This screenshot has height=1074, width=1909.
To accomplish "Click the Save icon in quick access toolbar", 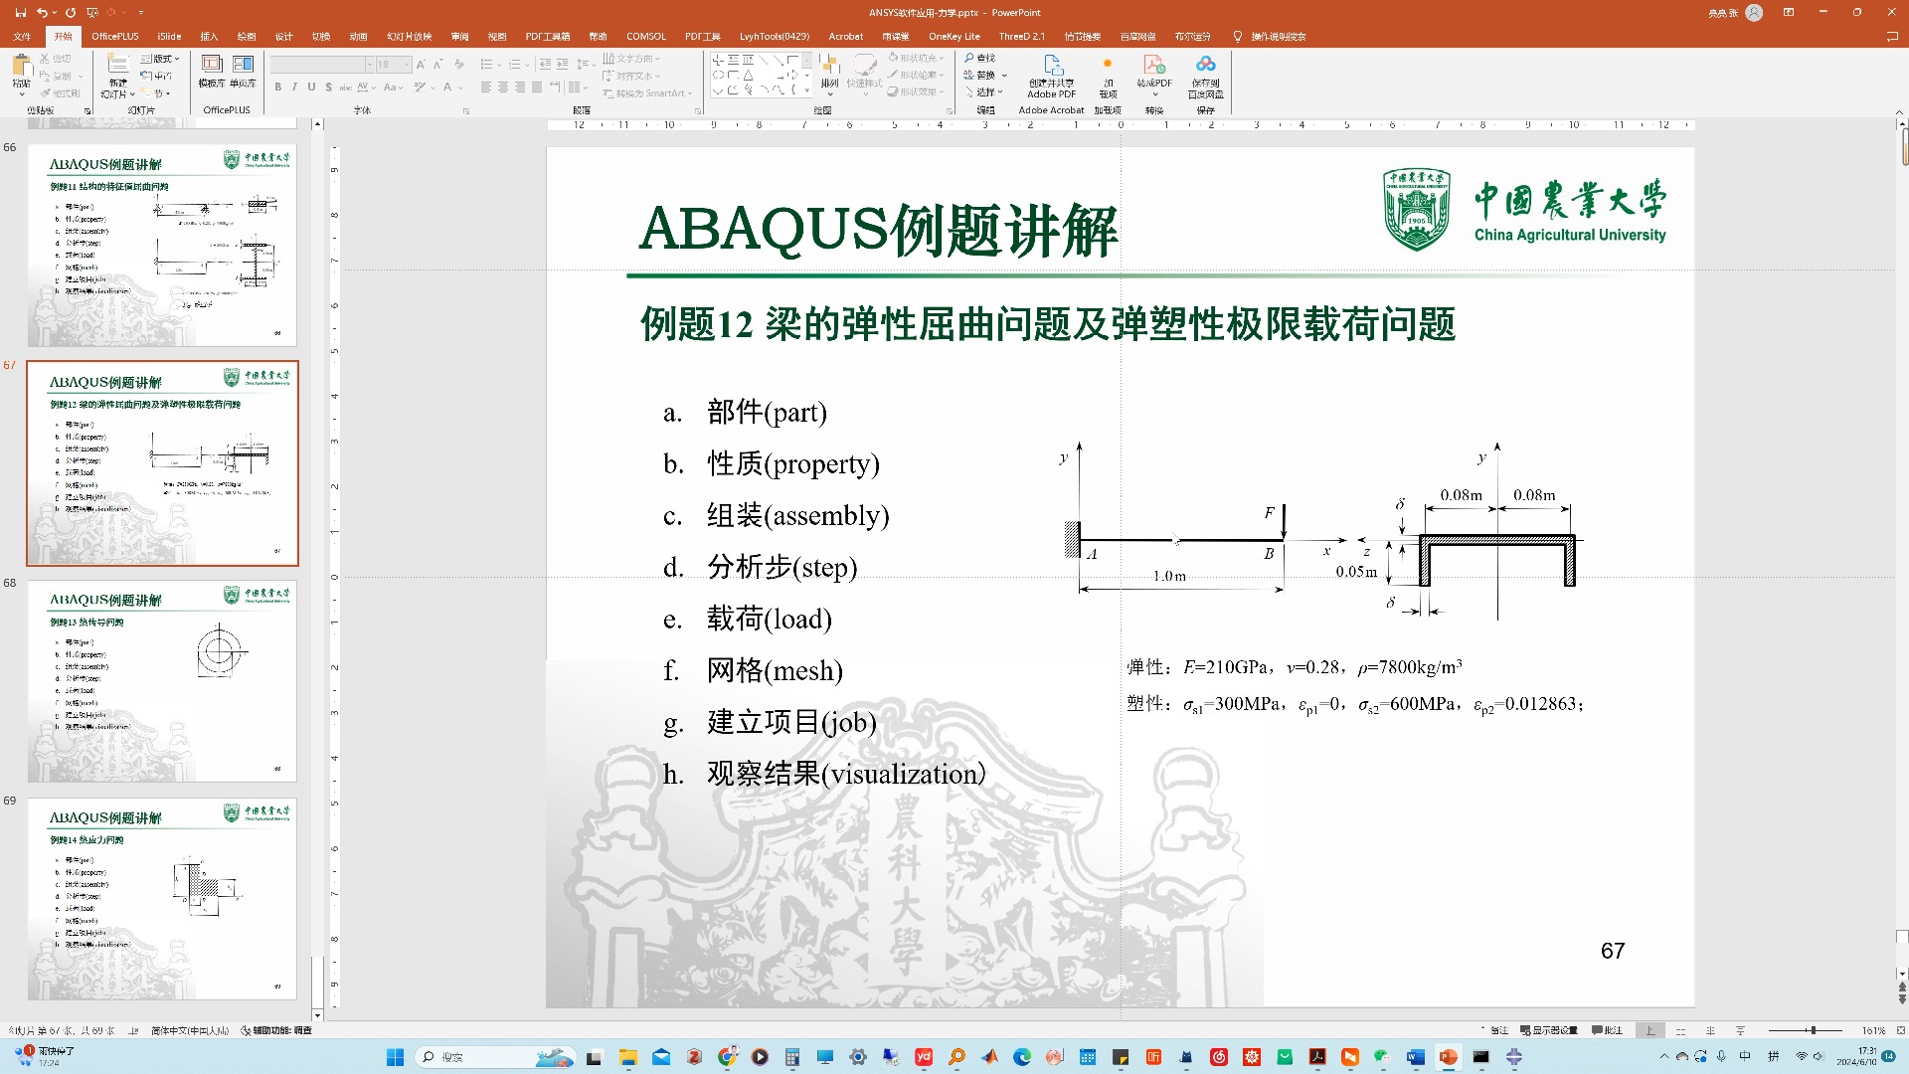I will 21,12.
